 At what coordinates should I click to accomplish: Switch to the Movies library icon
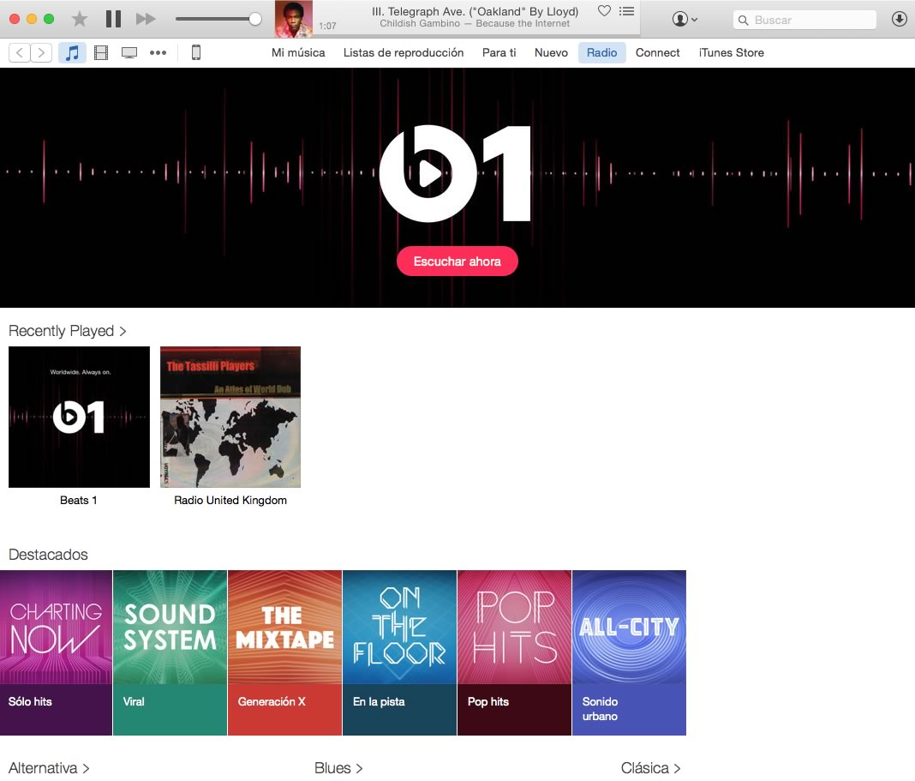tap(101, 53)
